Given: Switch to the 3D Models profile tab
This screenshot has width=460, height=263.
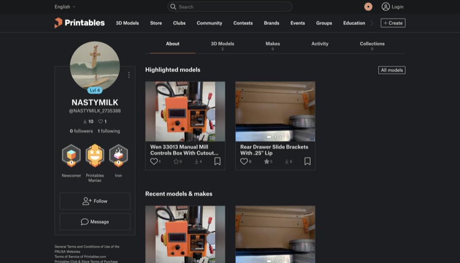Looking at the screenshot, I should tap(222, 44).
